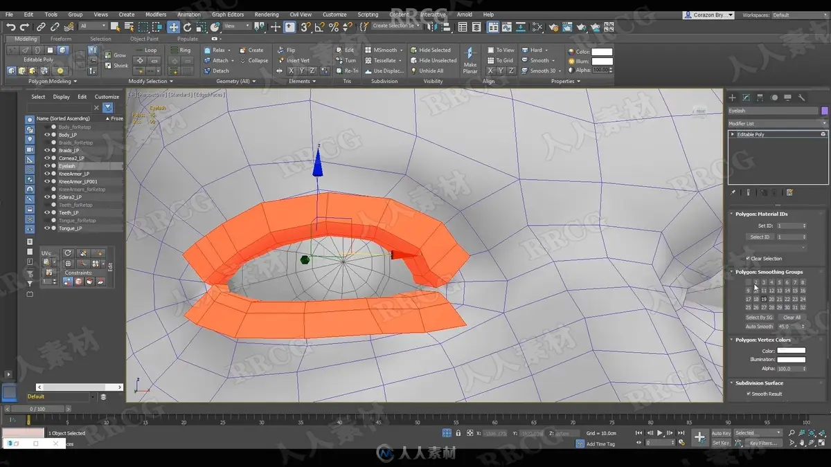
Task: Activate the Select and Move tool
Action: click(x=173, y=27)
